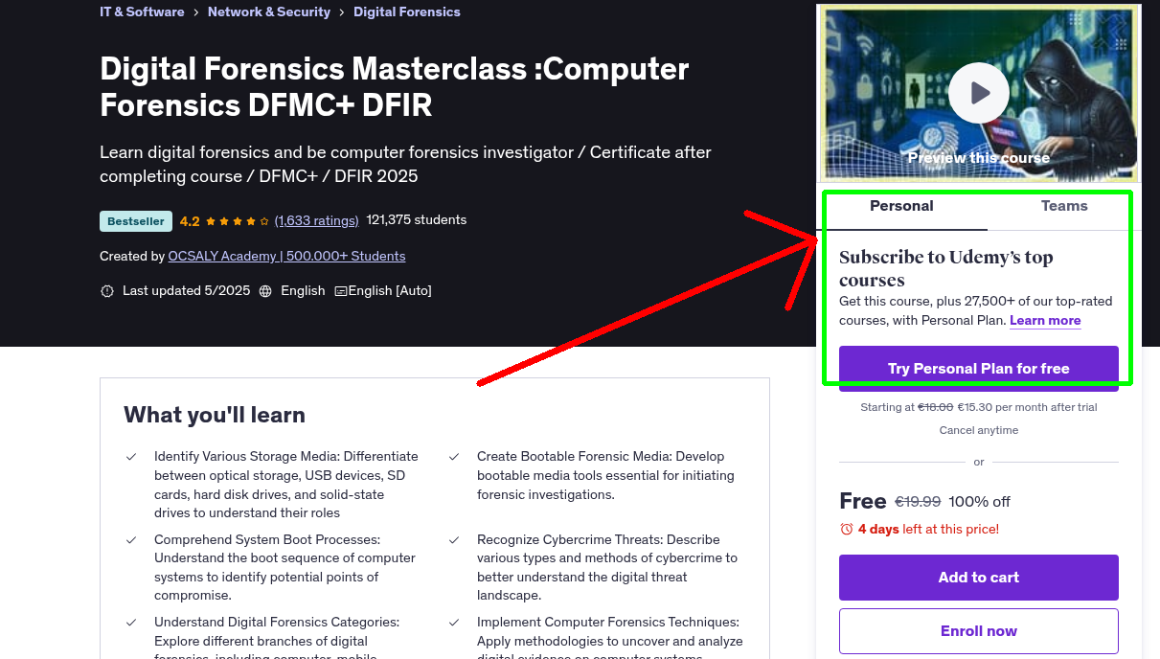Viewport: 1160px width, 659px height.
Task: Click the 'What you'll learn' heading
Action: 215,415
